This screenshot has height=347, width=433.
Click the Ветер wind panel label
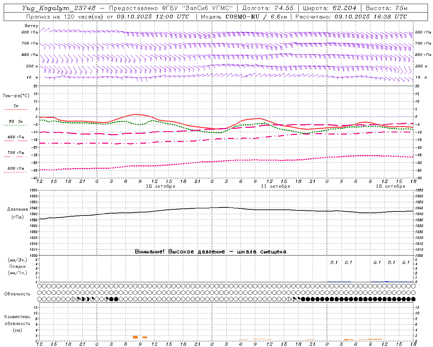coord(31,26)
